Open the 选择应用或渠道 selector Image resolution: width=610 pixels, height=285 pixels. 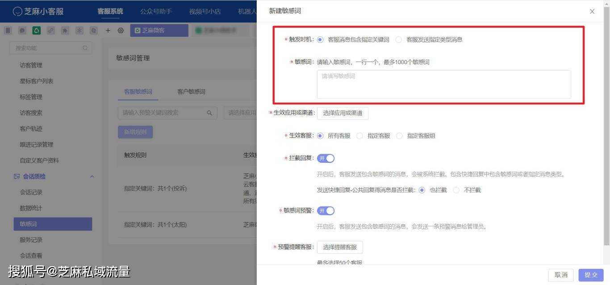[343, 113]
